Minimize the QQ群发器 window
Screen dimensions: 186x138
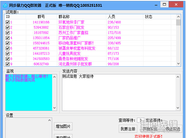156,5
